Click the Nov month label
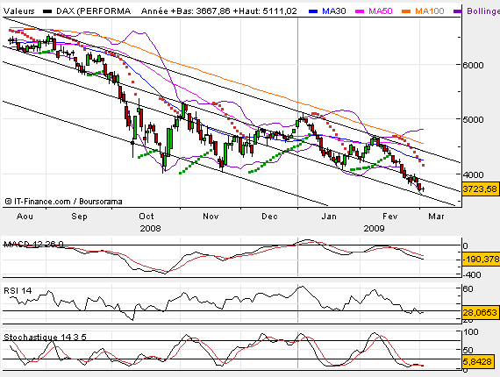500x377 pixels. coord(211,217)
